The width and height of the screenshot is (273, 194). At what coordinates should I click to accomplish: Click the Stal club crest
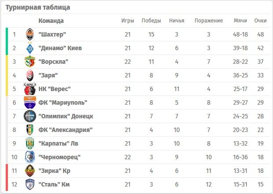[30, 184]
